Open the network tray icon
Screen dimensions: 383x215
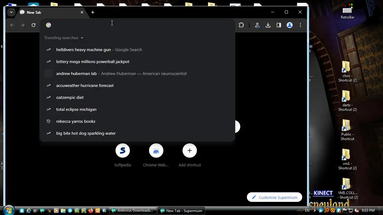[x=351, y=211]
